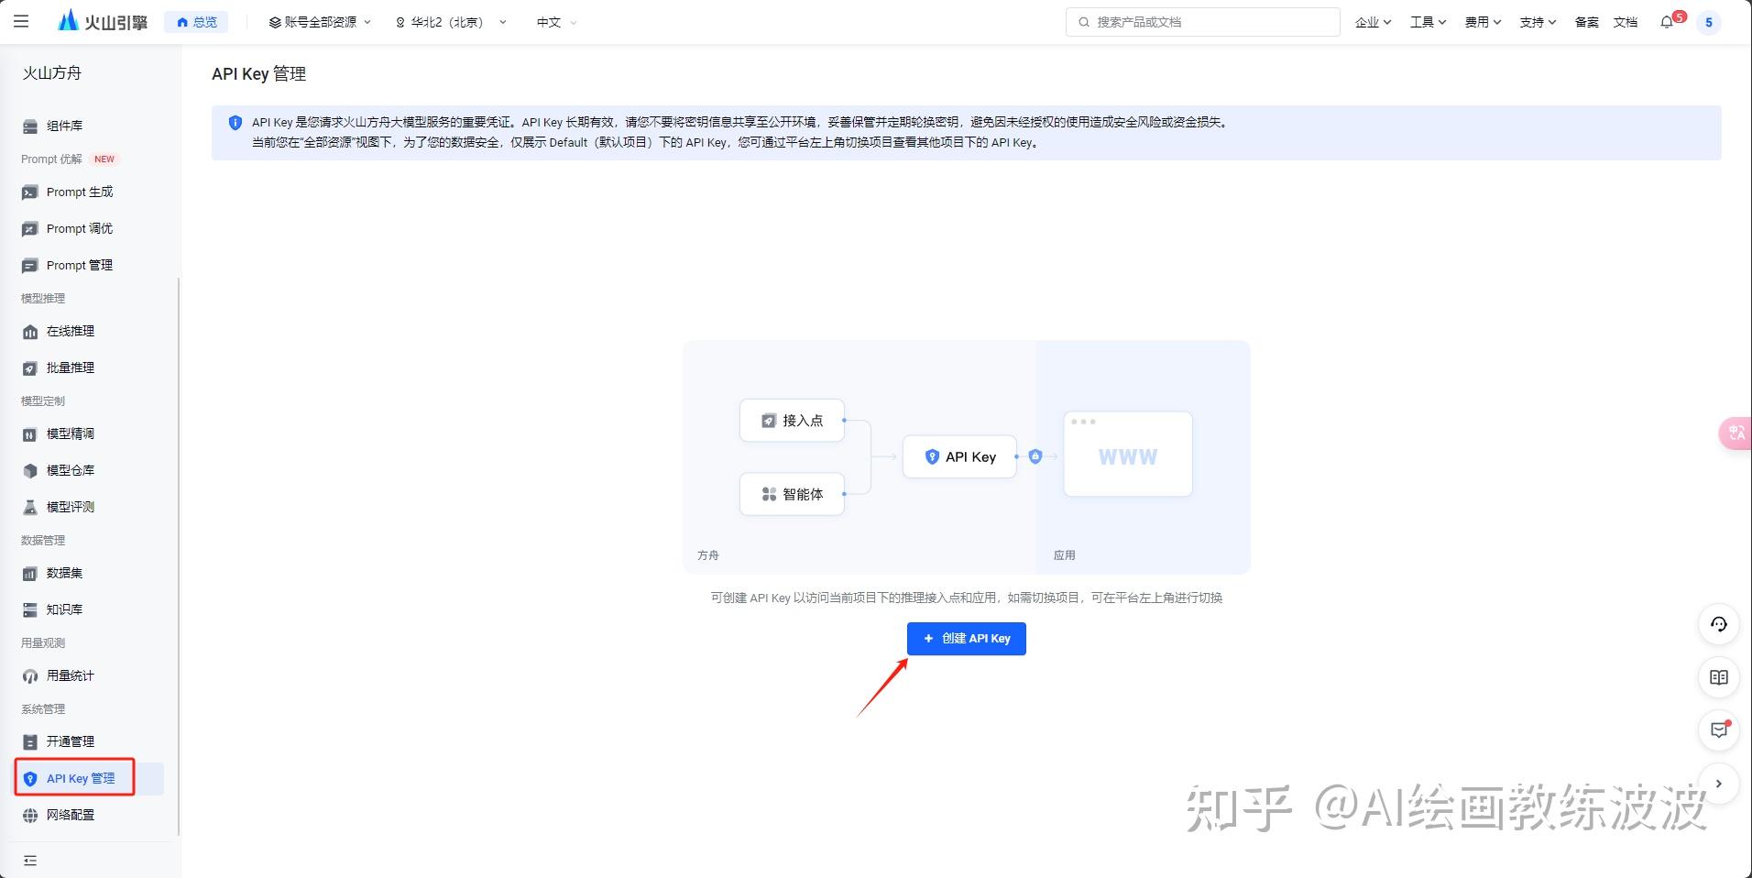
Task: Open the 文档 link
Action: pos(1625,22)
